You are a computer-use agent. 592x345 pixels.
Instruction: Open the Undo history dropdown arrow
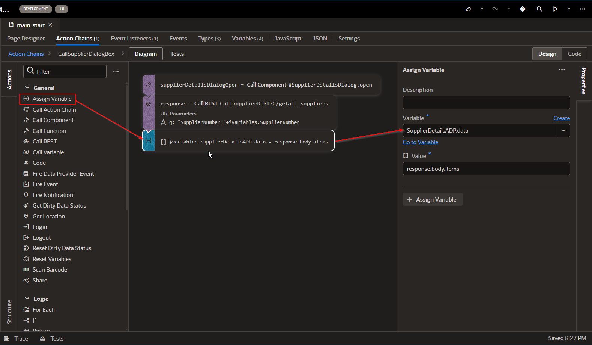point(482,9)
